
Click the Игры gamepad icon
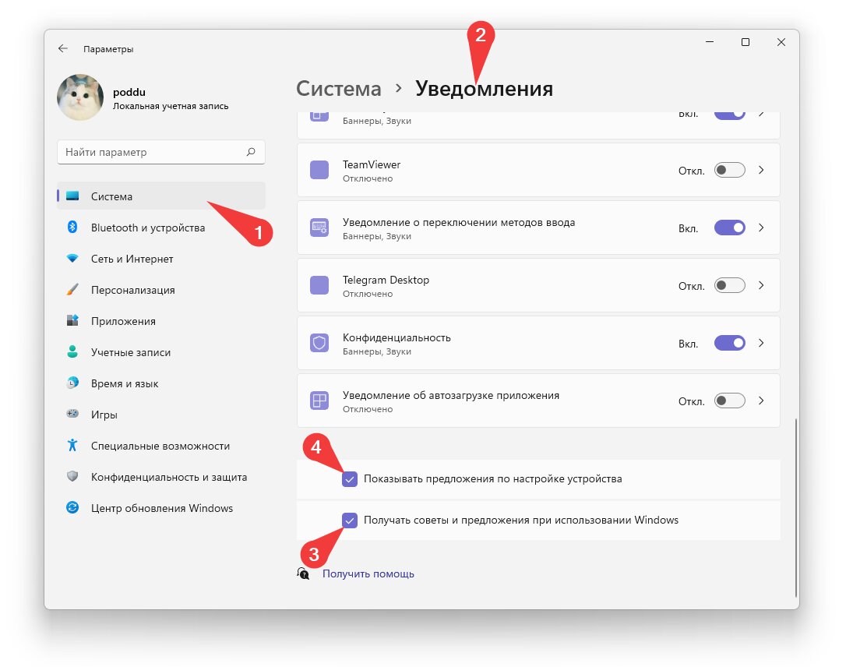pyautogui.click(x=72, y=414)
